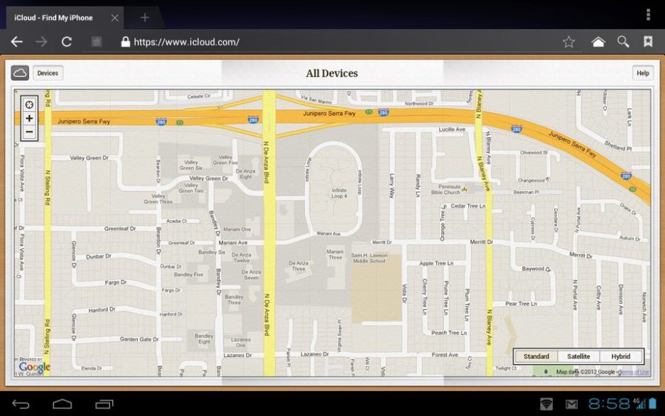The image size is (665, 416).
Task: Tap the Android home button
Action: pos(63,404)
